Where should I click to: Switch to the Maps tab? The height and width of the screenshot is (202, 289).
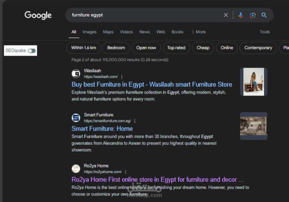click(108, 32)
